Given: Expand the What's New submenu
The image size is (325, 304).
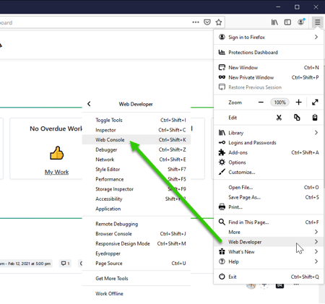Looking at the screenshot, I should [269, 252].
